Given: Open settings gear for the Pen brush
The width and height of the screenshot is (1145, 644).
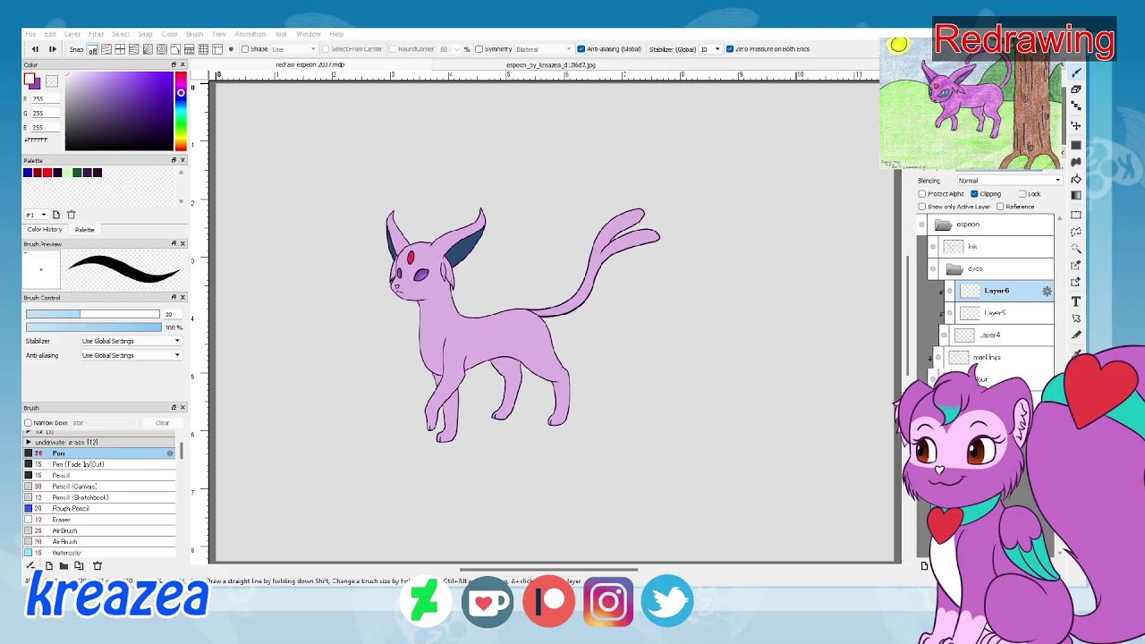Looking at the screenshot, I should (170, 453).
